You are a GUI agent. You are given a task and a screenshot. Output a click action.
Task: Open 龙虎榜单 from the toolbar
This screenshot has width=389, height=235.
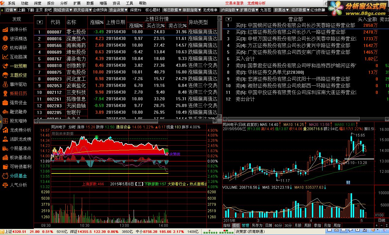point(210,10)
